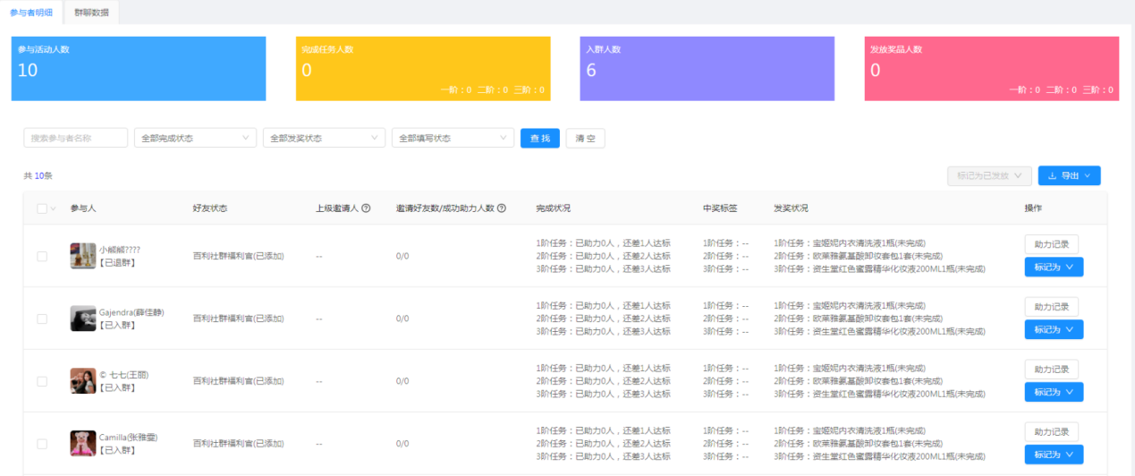The width and height of the screenshot is (1135, 476).
Task: Click the 完成任务人数 yellow stat card
Action: click(423, 69)
